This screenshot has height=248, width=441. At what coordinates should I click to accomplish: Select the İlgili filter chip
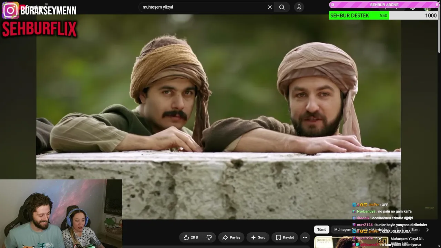[x=400, y=230]
